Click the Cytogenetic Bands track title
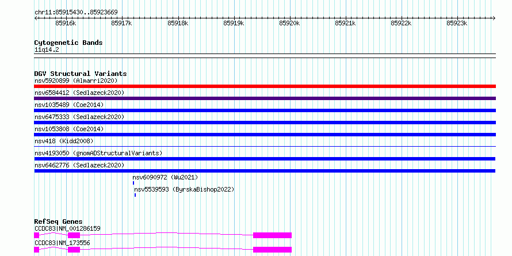512x256 pixels. pyautogui.click(x=68, y=43)
